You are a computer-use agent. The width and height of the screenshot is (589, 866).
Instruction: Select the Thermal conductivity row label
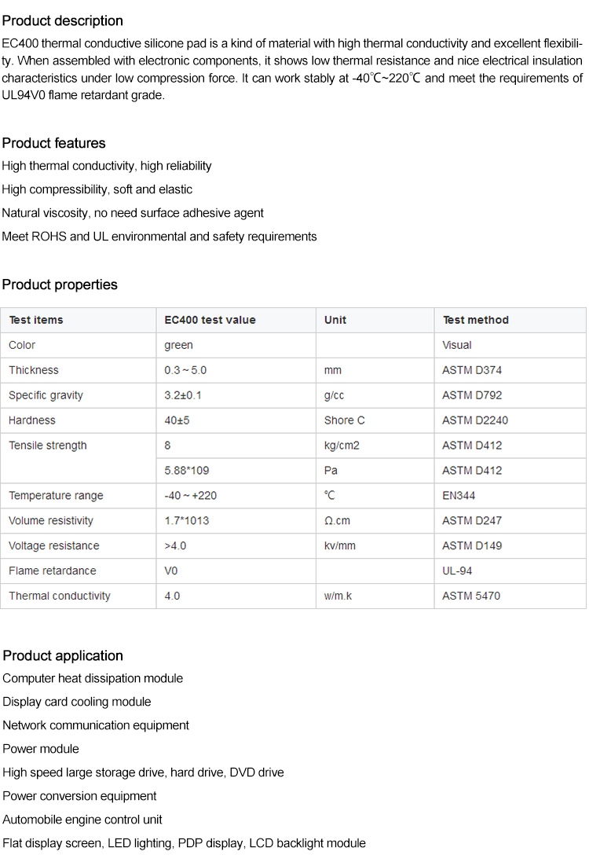60,596
